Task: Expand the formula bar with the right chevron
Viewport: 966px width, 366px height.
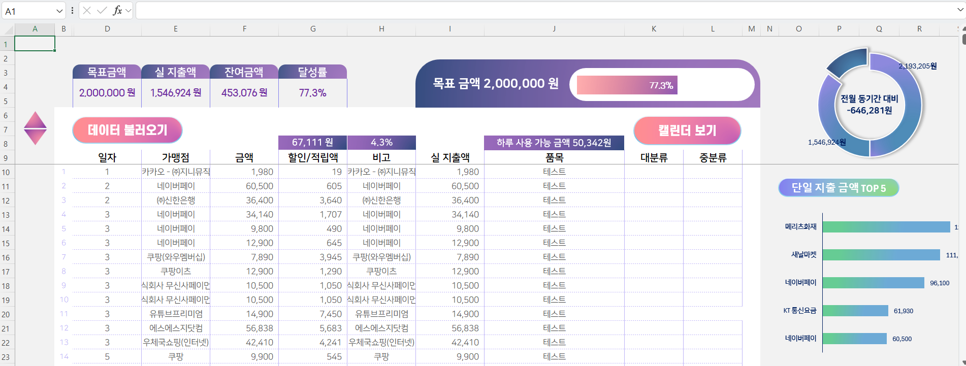Action: (x=959, y=10)
